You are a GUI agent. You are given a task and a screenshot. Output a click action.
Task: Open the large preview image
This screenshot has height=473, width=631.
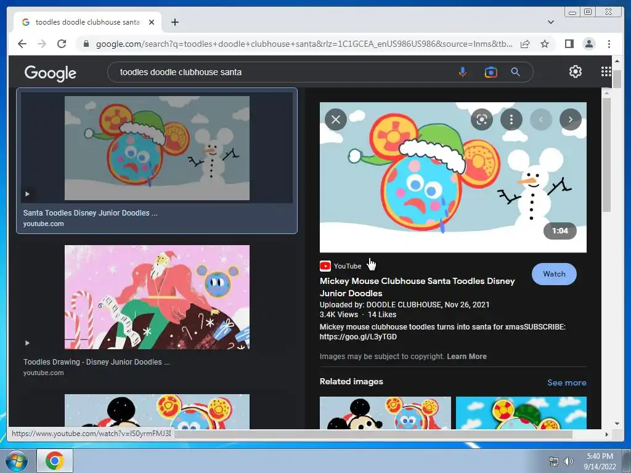click(453, 177)
